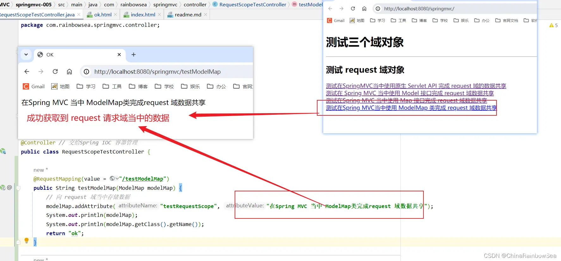The image size is (561, 261).
Task: Close the ok.html editor tab
Action: coord(115,14)
